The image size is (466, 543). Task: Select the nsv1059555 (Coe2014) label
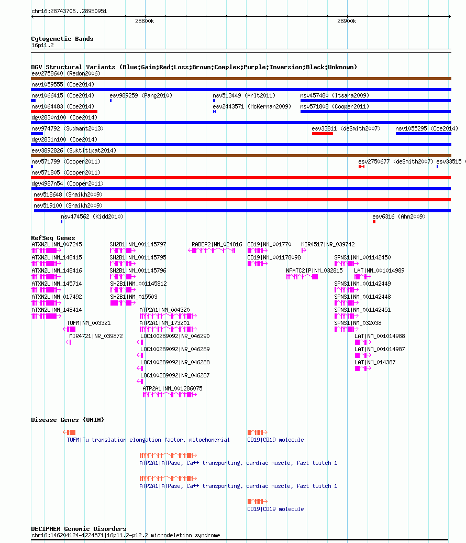[63, 84]
